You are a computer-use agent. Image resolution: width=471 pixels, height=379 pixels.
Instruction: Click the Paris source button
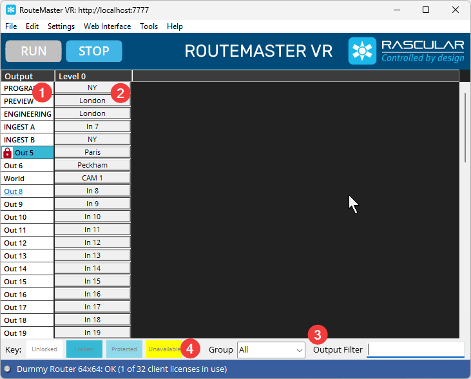[92, 152]
